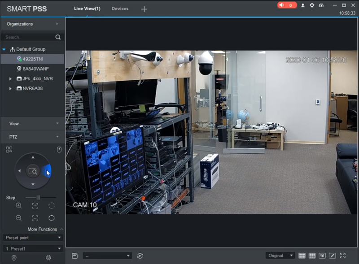Click the PTZ zoom out magnifier icon
This screenshot has width=359, height=264.
click(x=18, y=218)
